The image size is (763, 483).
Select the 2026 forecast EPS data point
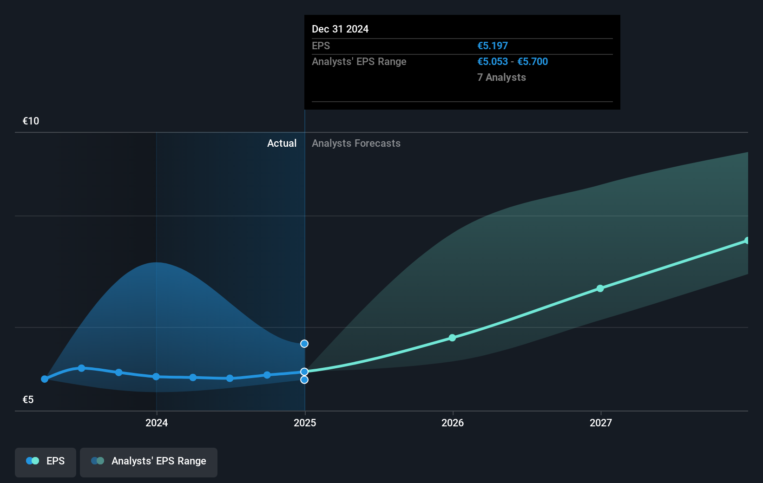click(x=453, y=338)
